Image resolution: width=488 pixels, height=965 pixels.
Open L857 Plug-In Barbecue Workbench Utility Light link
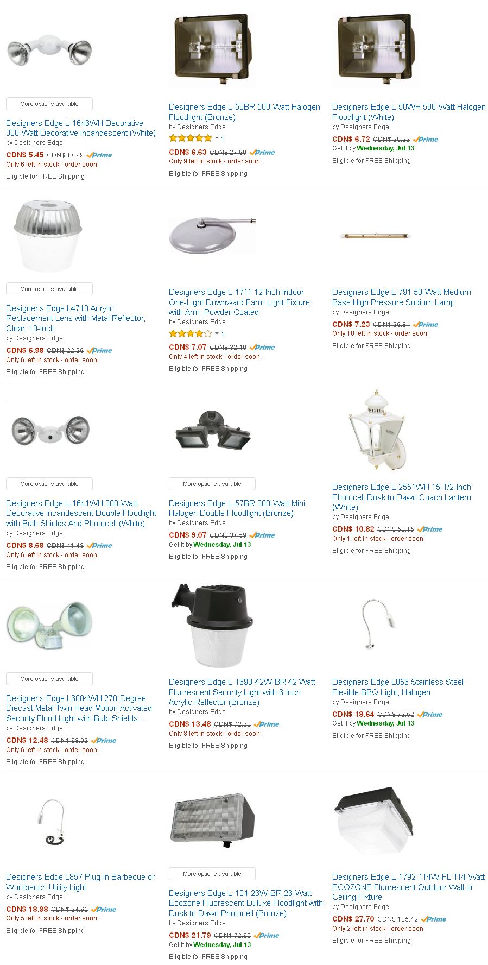click(x=80, y=882)
